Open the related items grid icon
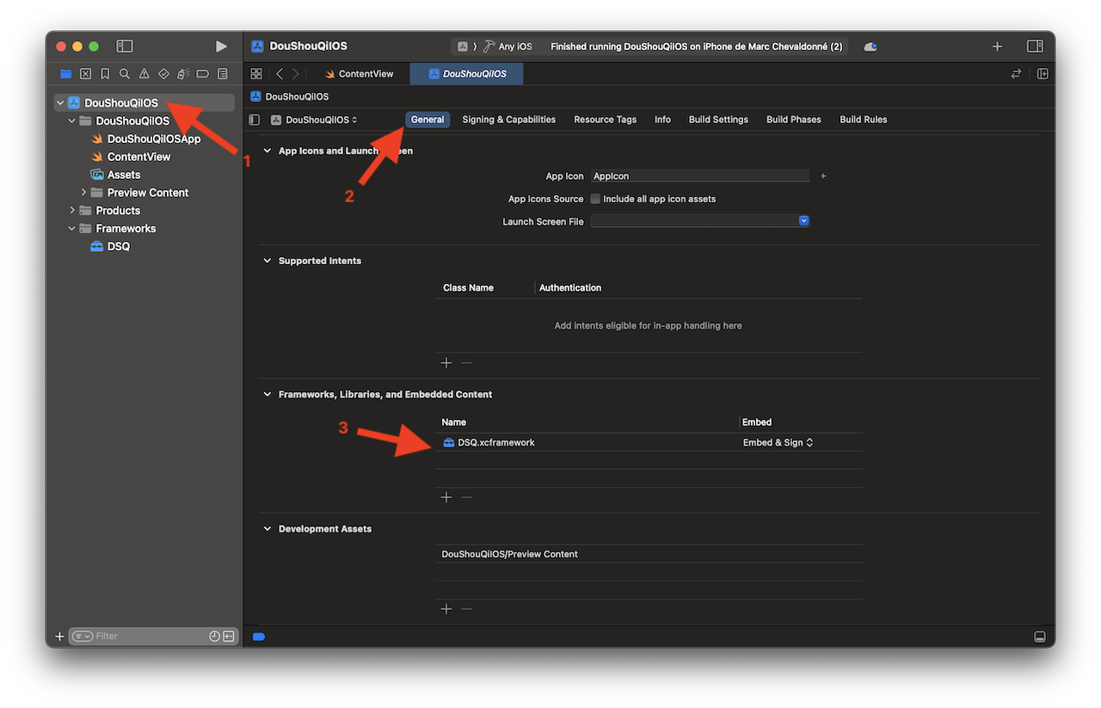Viewport: 1101px width, 708px height. click(x=256, y=74)
